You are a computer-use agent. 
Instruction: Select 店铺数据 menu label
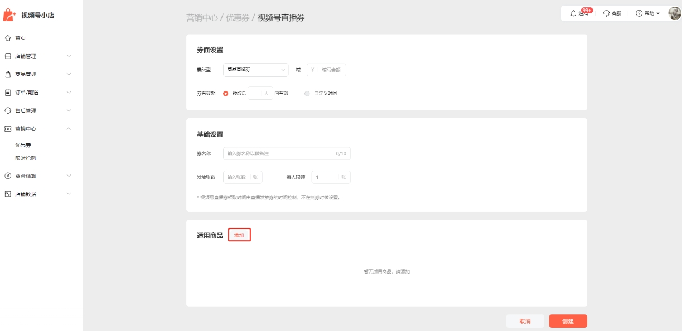26,194
